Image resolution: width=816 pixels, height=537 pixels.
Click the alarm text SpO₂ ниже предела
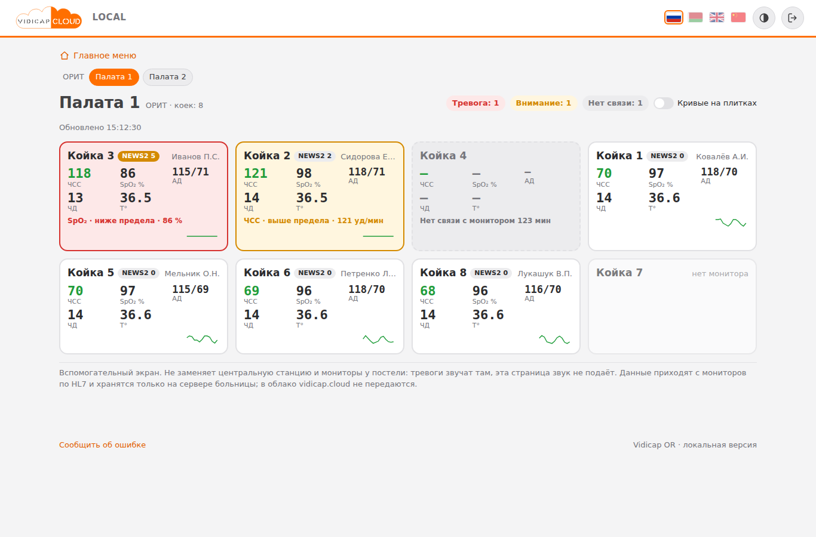point(125,221)
